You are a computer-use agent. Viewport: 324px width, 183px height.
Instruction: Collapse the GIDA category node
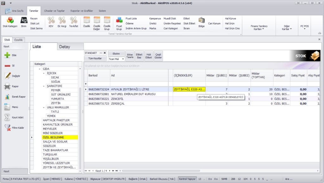pos(40,69)
